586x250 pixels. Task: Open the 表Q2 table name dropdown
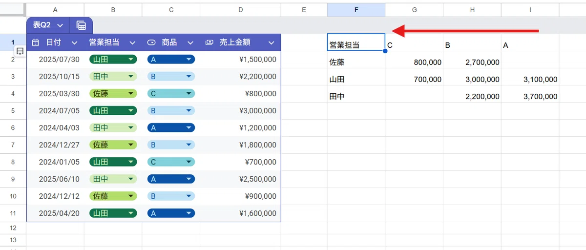[x=60, y=25]
